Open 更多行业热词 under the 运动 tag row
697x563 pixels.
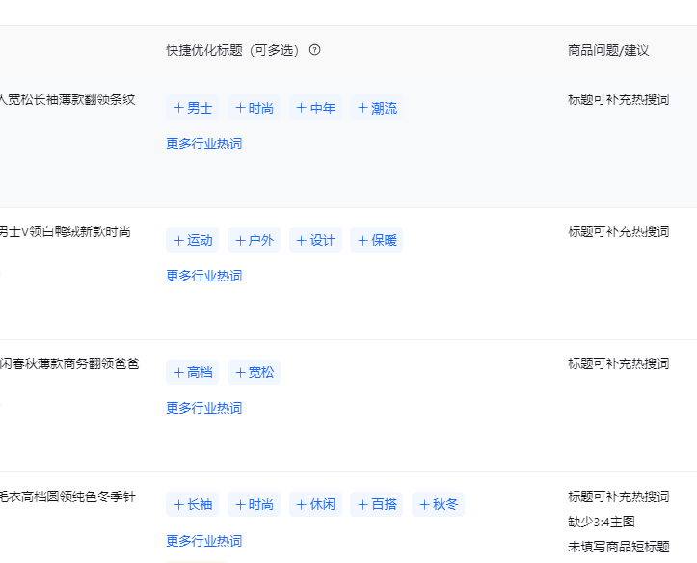203,276
